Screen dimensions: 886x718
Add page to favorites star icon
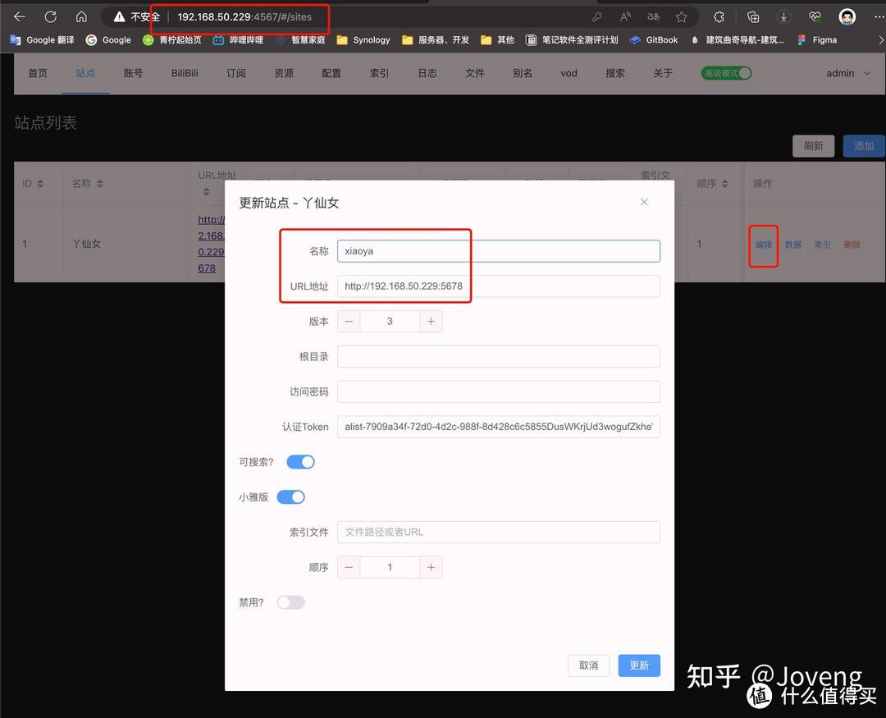[x=682, y=17]
